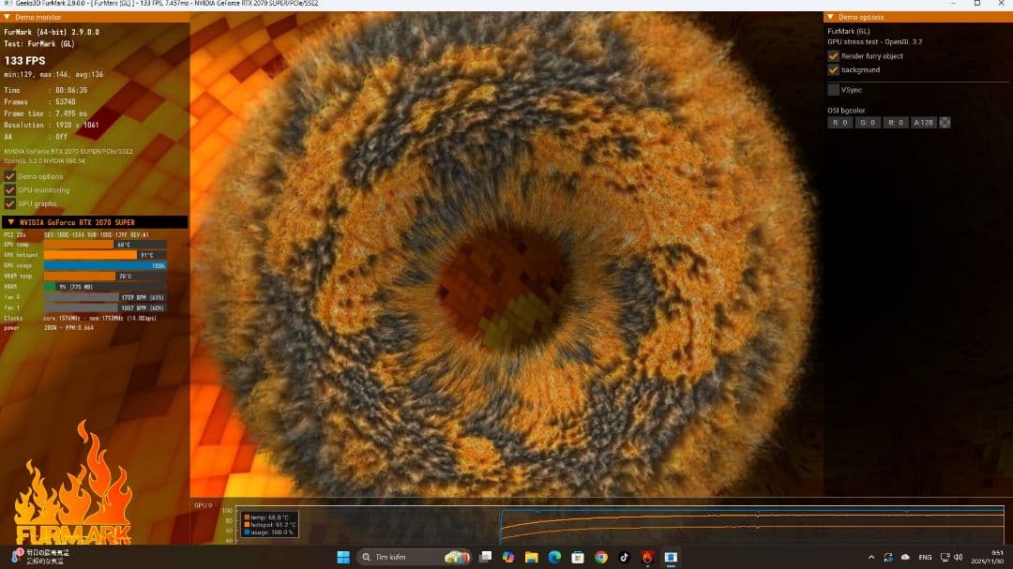Collapse the NVIDIA GeForce RTX 2070 SUPER section
The image size is (1013, 569).
click(9, 222)
